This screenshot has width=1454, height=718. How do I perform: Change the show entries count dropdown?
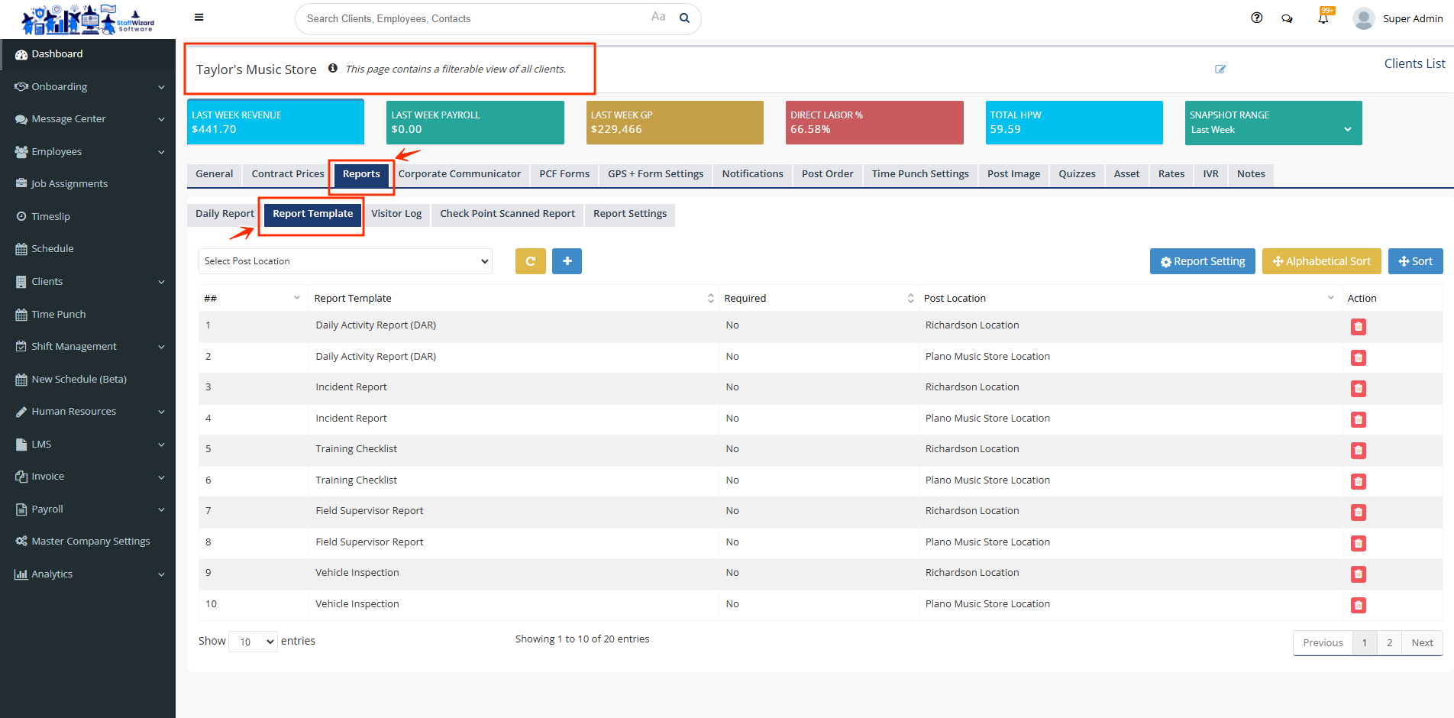coord(254,642)
